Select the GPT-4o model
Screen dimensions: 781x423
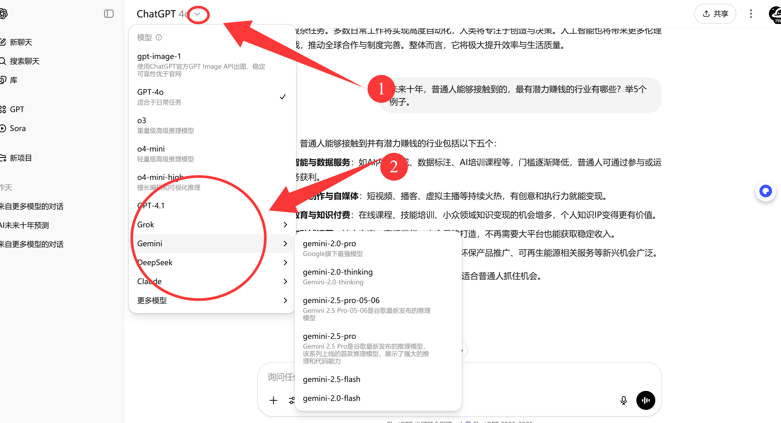[212, 97]
